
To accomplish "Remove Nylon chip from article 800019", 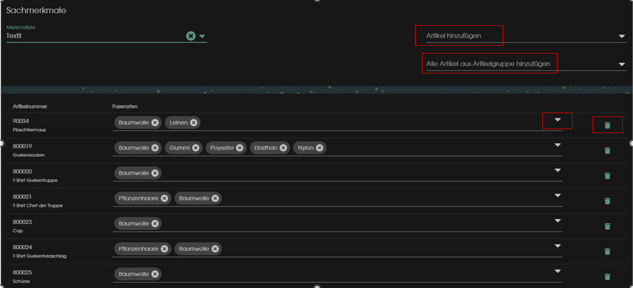I will pos(319,148).
